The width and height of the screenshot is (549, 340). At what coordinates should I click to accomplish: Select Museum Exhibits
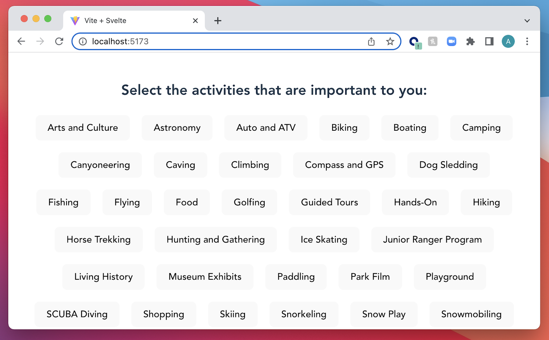click(x=205, y=277)
